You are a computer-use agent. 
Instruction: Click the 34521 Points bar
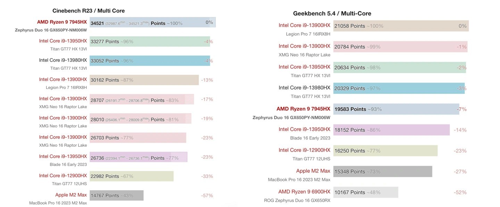pyautogui.click(x=152, y=22)
